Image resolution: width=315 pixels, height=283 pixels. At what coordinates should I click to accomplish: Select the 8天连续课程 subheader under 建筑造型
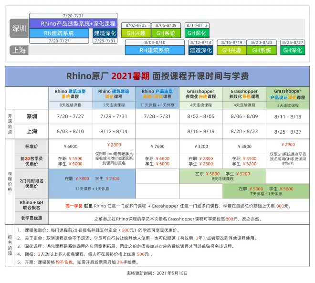70,105
